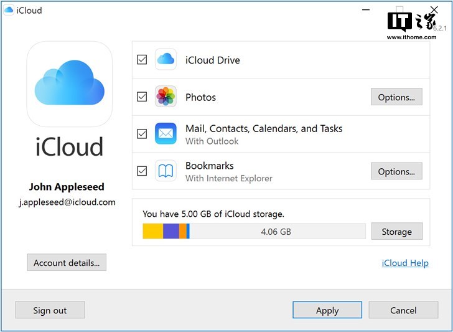Uncheck the iCloud Drive checkbox
453x332 pixels.
tap(142, 60)
